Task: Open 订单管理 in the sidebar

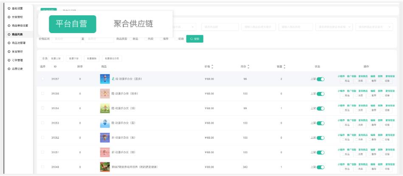Action: pyautogui.click(x=17, y=60)
